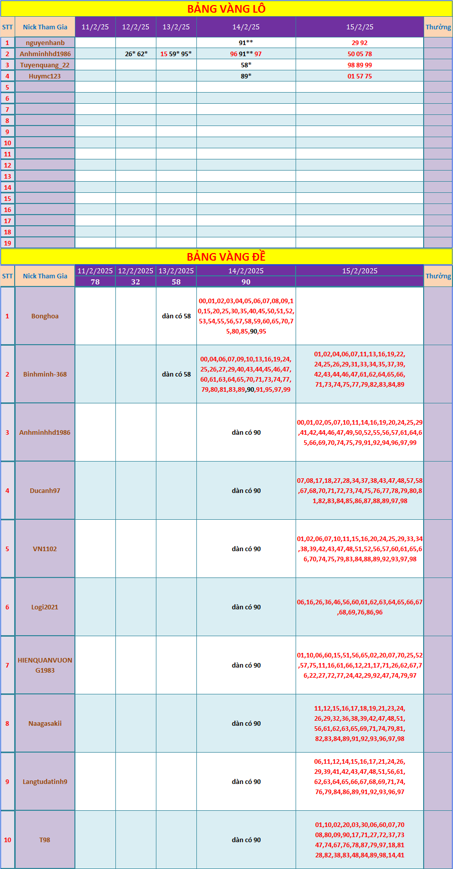
Task: Click the Ducanh97 nickname cell
Action: [45, 490]
